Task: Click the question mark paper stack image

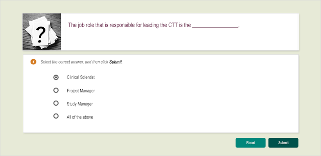Action: [42, 32]
